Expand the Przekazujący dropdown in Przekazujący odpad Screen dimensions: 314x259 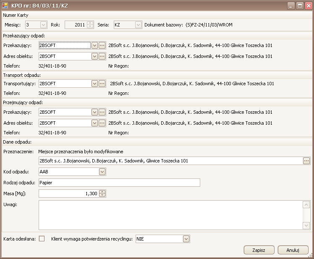coord(94,45)
